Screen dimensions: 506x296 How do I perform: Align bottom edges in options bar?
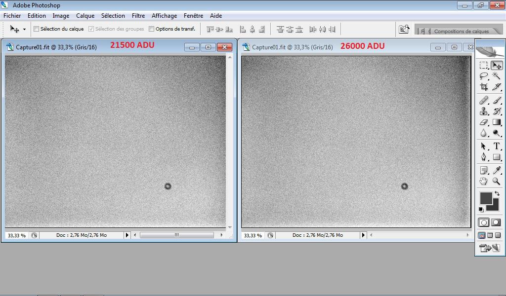point(229,29)
